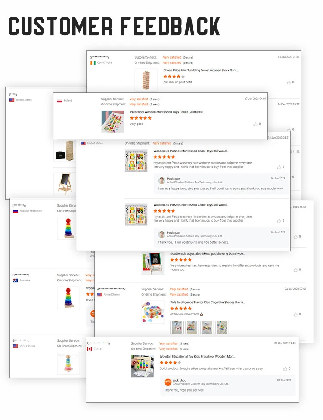Like the Kids Intelligence Tractor review
Screen dimensions: 323x420
click(295, 315)
